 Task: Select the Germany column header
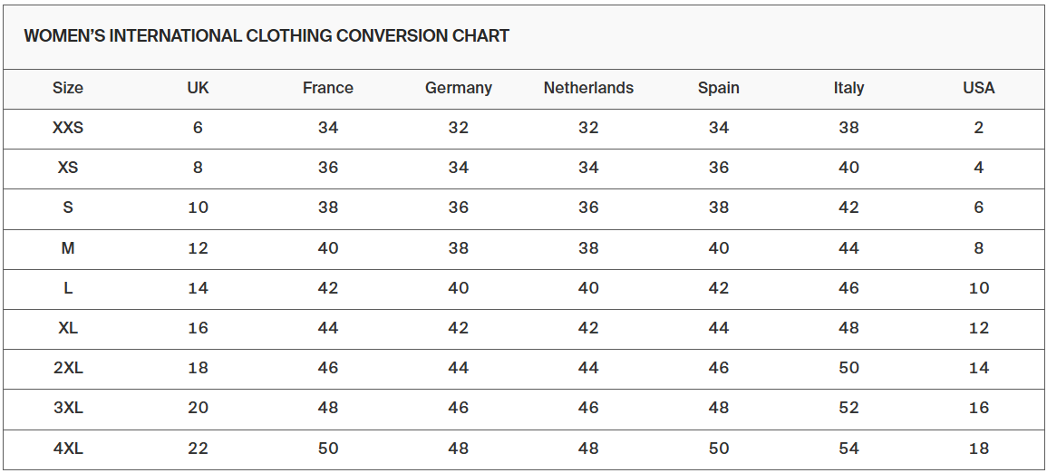point(459,88)
